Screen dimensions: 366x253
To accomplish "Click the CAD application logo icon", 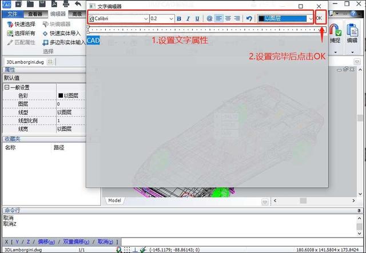I will (6, 4).
